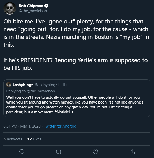Expand the tweet options chevron menu
Viewport: 154px width, 158px height.
[148, 5]
